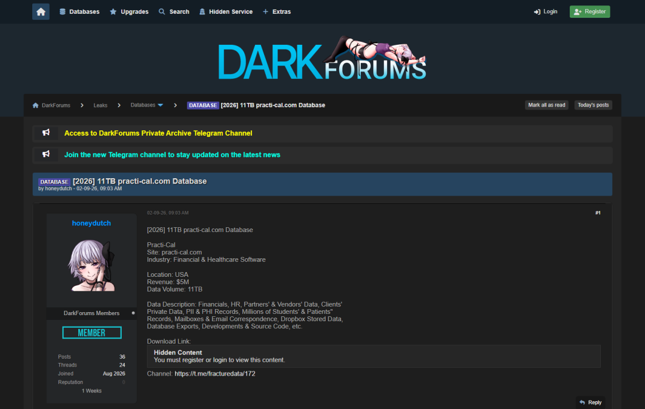Open the Upgrades menu item
Screen dimensions: 645x409
coord(129,11)
